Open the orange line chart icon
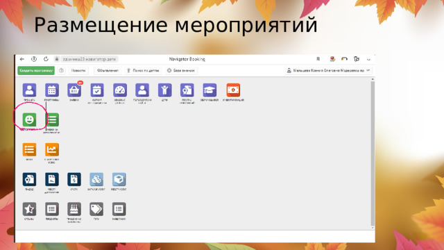Screen dimensions: 444x250 (52, 150)
